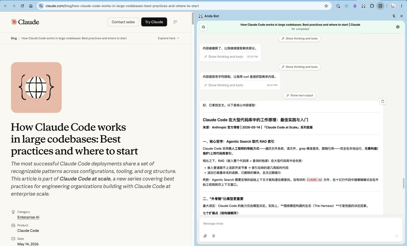Viewport: 407px width, 246px height.
Task: Click the heading 二、"外骨骼"比模型更重要
Action: tap(223, 199)
